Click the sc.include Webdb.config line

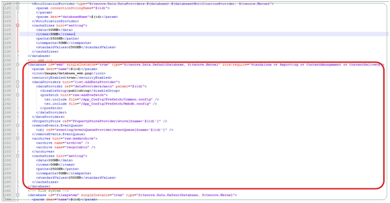(101, 103)
